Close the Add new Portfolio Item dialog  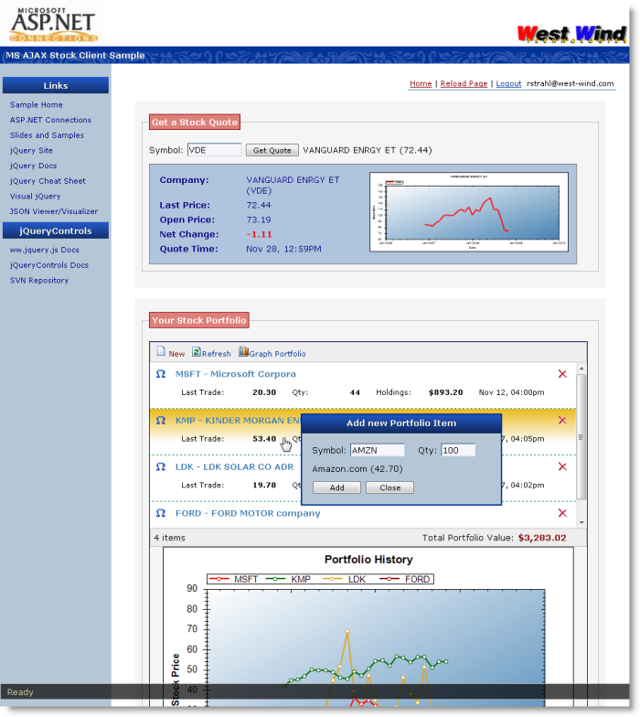pyautogui.click(x=389, y=487)
